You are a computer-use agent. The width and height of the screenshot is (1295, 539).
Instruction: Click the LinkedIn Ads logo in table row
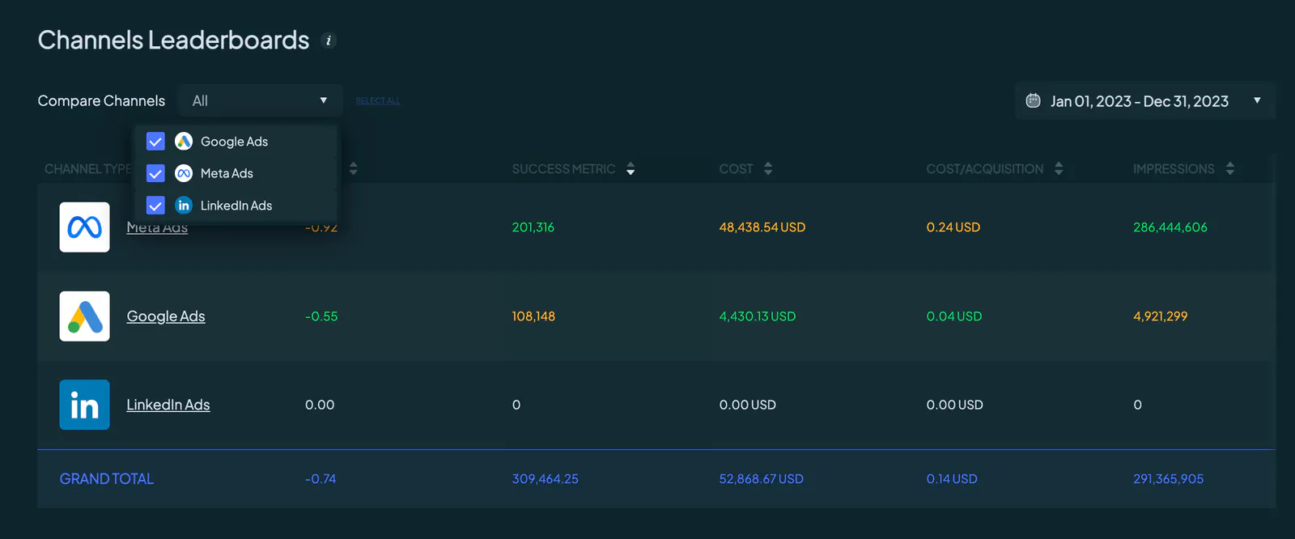click(x=84, y=405)
